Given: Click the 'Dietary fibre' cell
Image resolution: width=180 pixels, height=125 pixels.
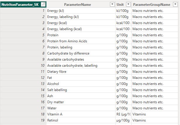Looking at the screenshot, I should (x=81, y=72).
